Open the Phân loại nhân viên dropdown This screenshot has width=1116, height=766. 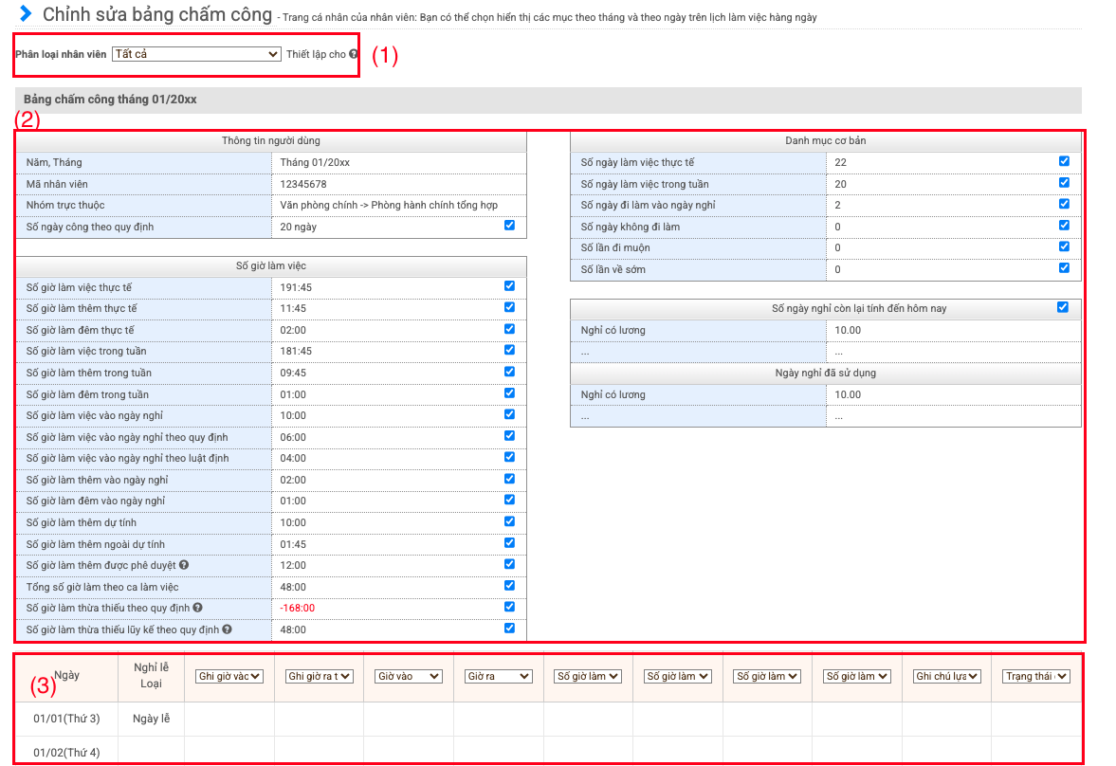[x=196, y=55]
